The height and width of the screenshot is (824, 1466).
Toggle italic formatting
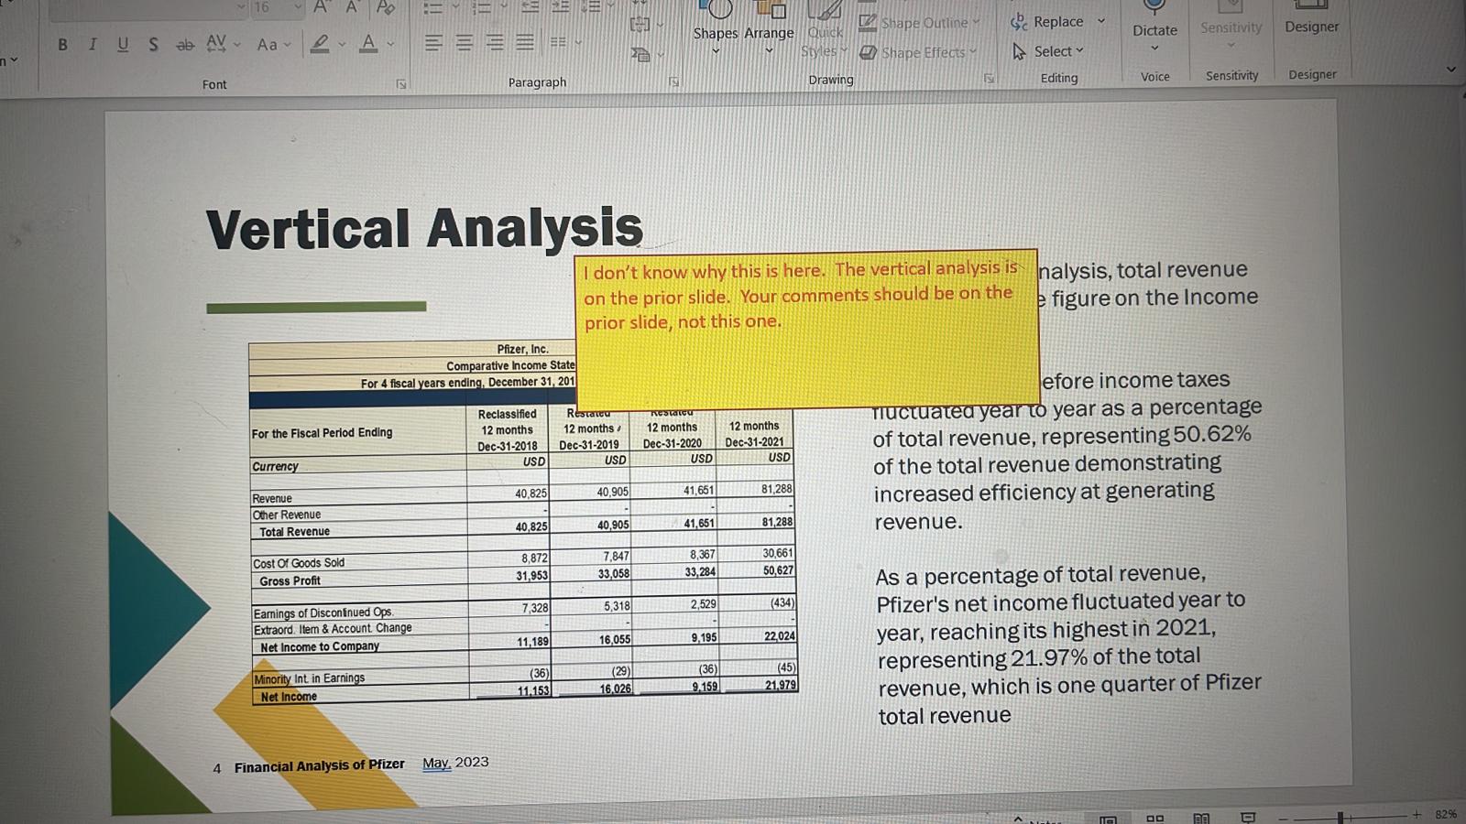pyautogui.click(x=92, y=44)
